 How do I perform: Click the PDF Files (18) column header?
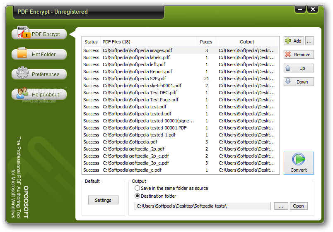click(148, 42)
